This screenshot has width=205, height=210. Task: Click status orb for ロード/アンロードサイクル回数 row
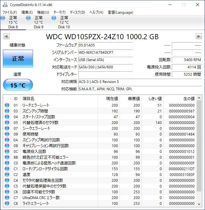7,169
